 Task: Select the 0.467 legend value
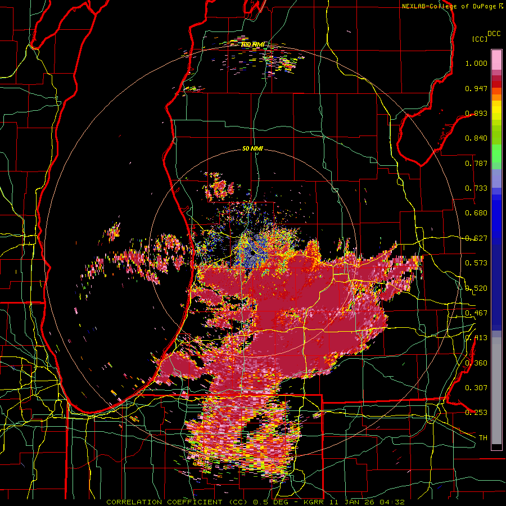[476, 313]
